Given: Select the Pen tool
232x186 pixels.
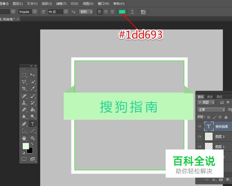Looking at the screenshot, I should coord(24,124).
